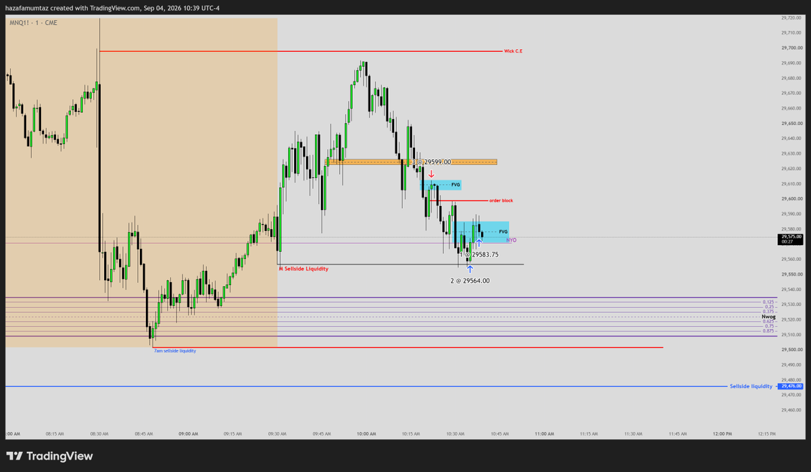Click the 29,690.00 price axis label
This screenshot has height=472, width=811.
791,63
